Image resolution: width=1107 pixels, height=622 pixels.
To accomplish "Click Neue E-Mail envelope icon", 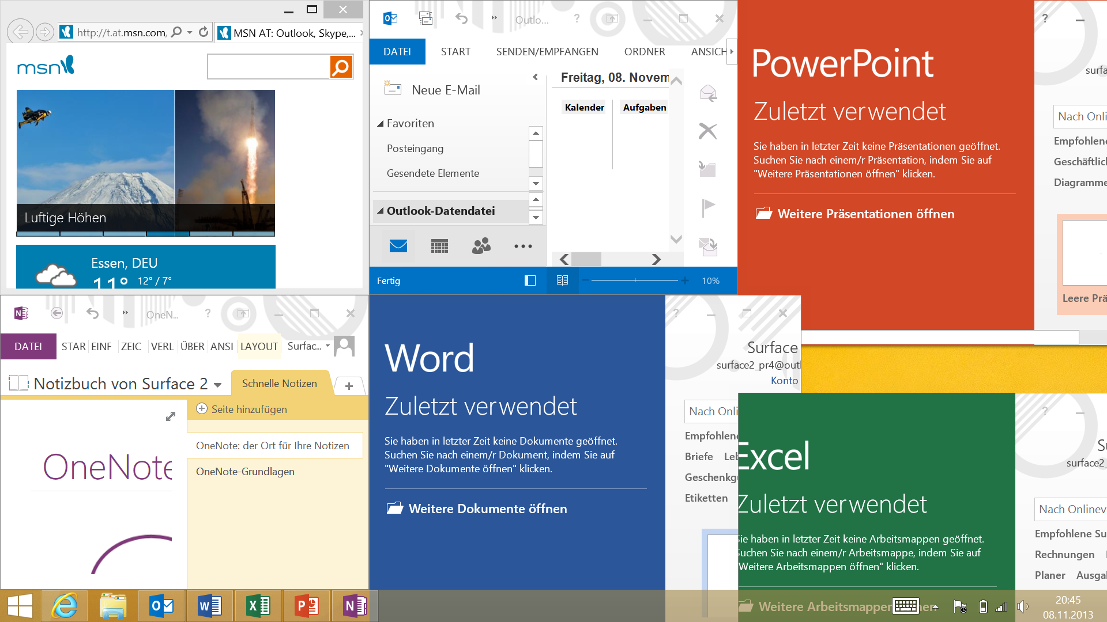I will tap(393, 89).
